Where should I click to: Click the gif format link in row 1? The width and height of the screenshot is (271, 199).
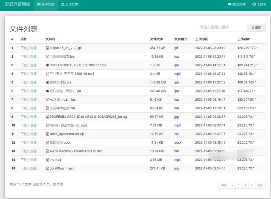pos(176,48)
